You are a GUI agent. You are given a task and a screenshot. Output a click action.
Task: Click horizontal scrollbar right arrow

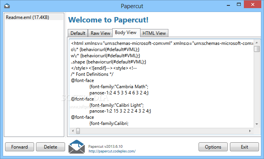coord(250,131)
